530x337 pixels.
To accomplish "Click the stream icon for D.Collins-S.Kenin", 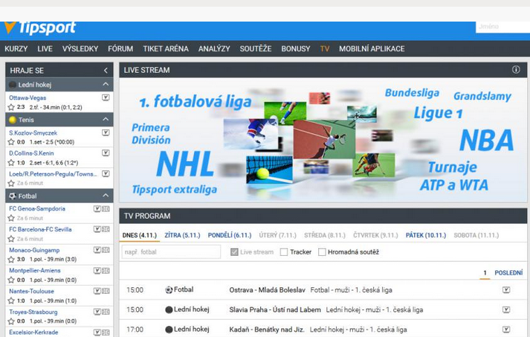I will [106, 153].
